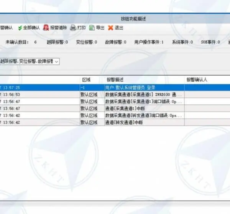Click the 区域 column header
Image resolution: width=230 pixels, height=214 pixels.
pyautogui.click(x=86, y=80)
